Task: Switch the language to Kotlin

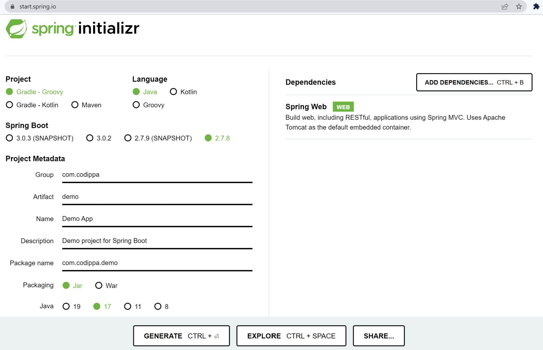Action: (174, 92)
